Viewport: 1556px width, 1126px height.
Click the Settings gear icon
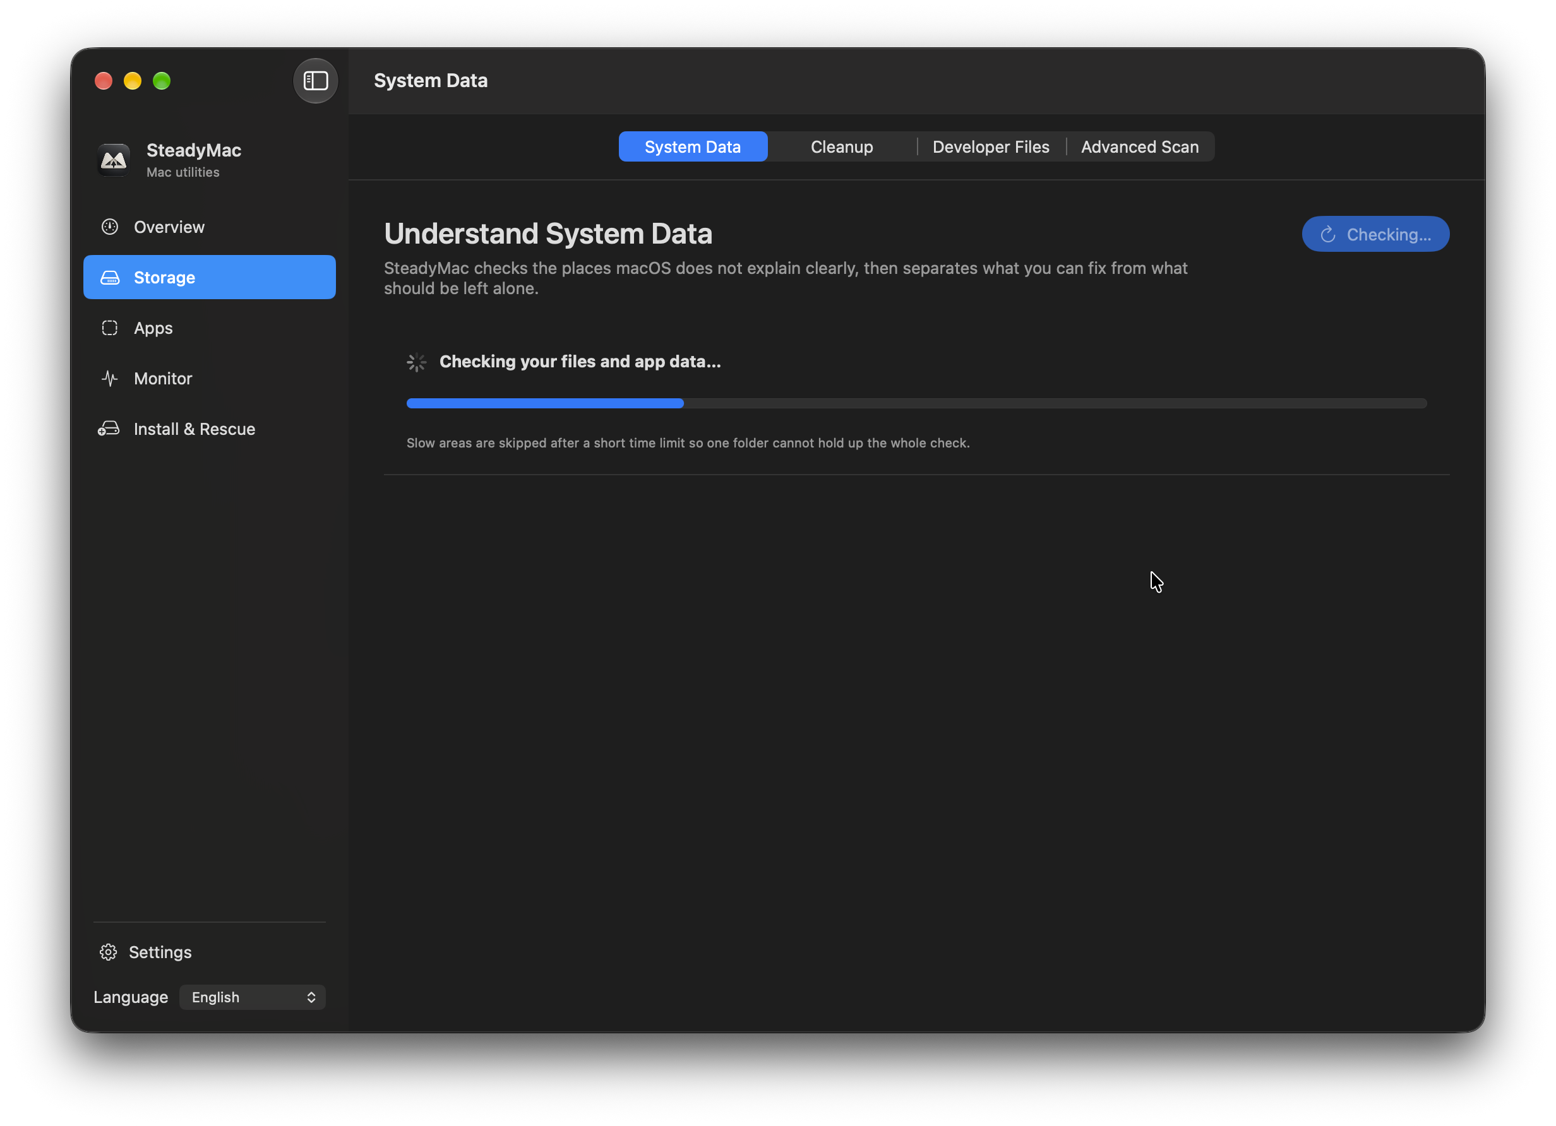109,952
